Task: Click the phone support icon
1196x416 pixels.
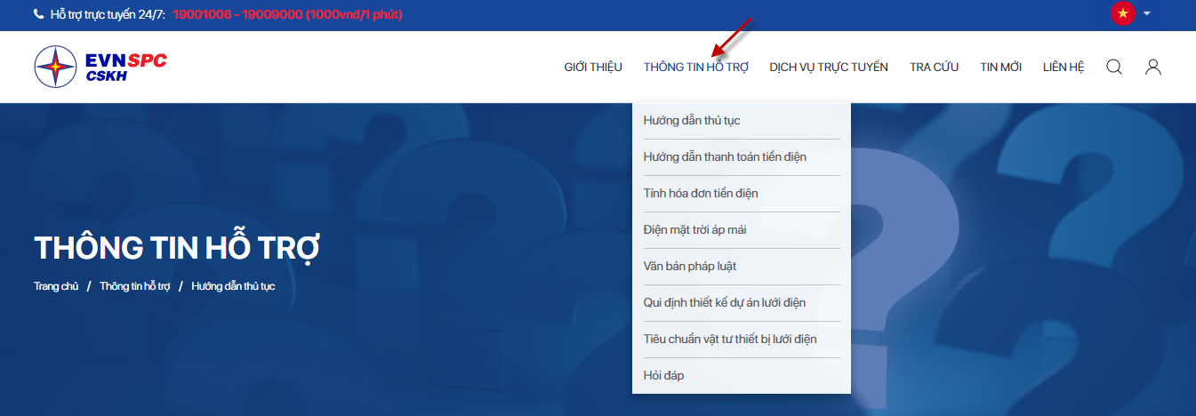Action: [38, 14]
